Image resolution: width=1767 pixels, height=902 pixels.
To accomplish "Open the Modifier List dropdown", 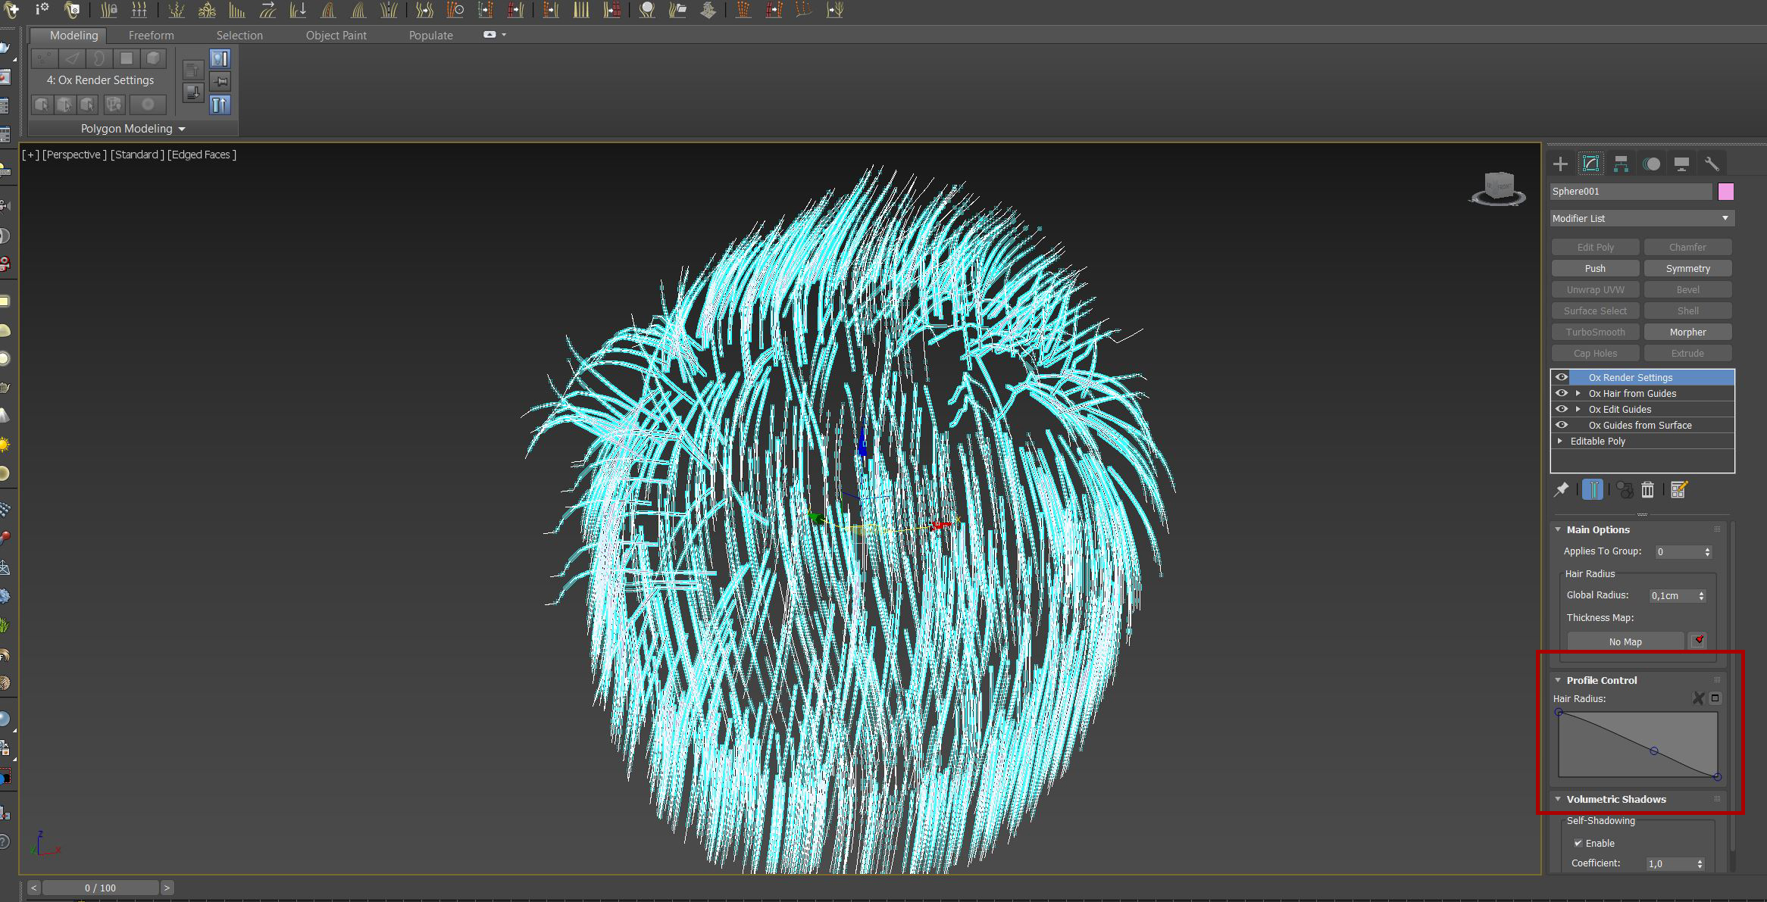I will pos(1641,218).
